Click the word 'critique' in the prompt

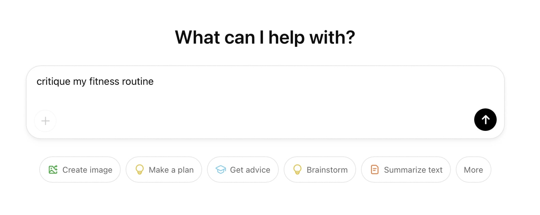click(x=53, y=82)
